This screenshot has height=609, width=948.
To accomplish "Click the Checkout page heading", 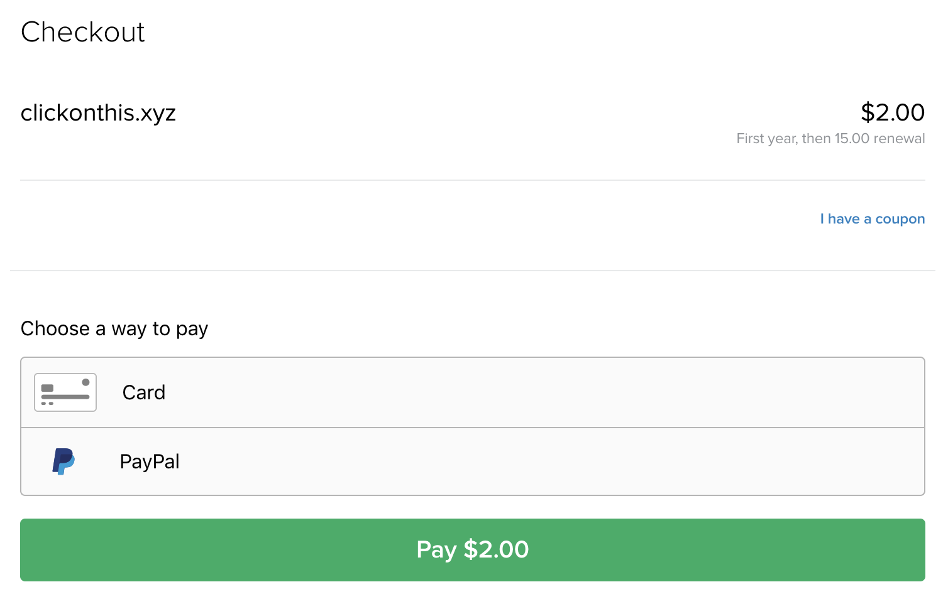I will 82,32.
